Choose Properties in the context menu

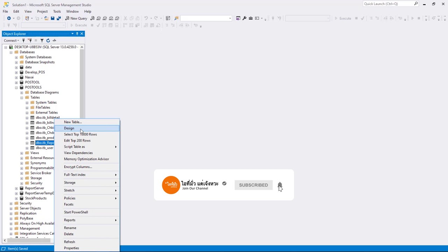[x=87, y=248]
